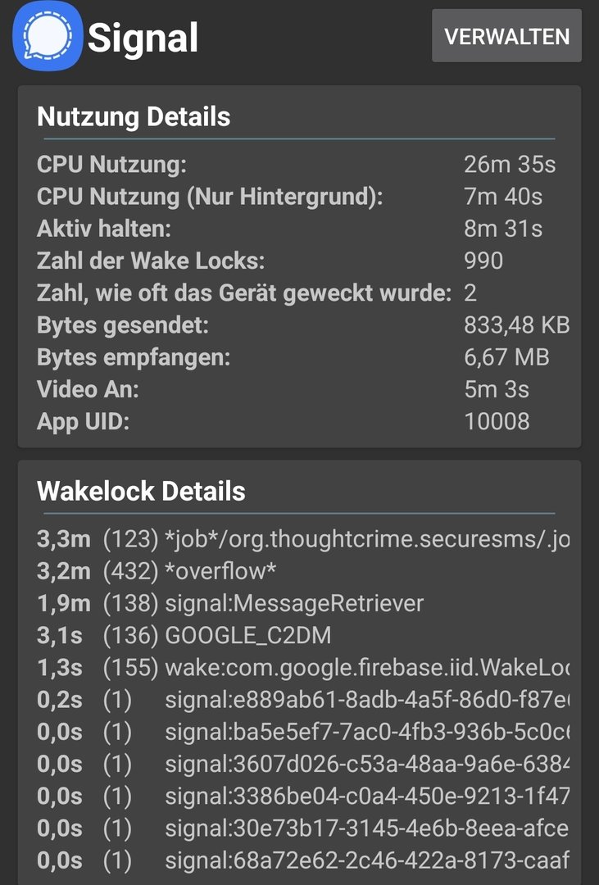Image resolution: width=599 pixels, height=885 pixels.
Task: Select the *job*/org.thoughtcrime.securesms wakelock entry
Action: (x=303, y=539)
